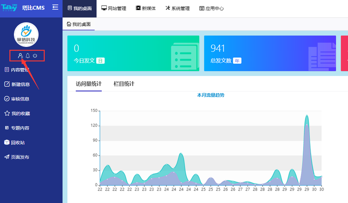Click the 日 badge on 今日发文
Viewport: 348px width, 203px height.
coord(100,61)
